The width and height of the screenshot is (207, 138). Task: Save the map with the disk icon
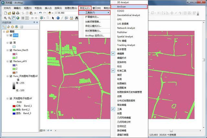(x=14, y=13)
